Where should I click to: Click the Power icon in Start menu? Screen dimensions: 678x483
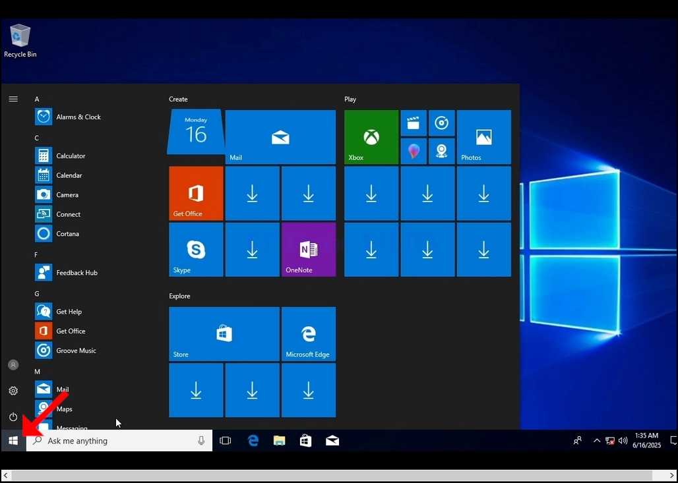[x=13, y=417]
